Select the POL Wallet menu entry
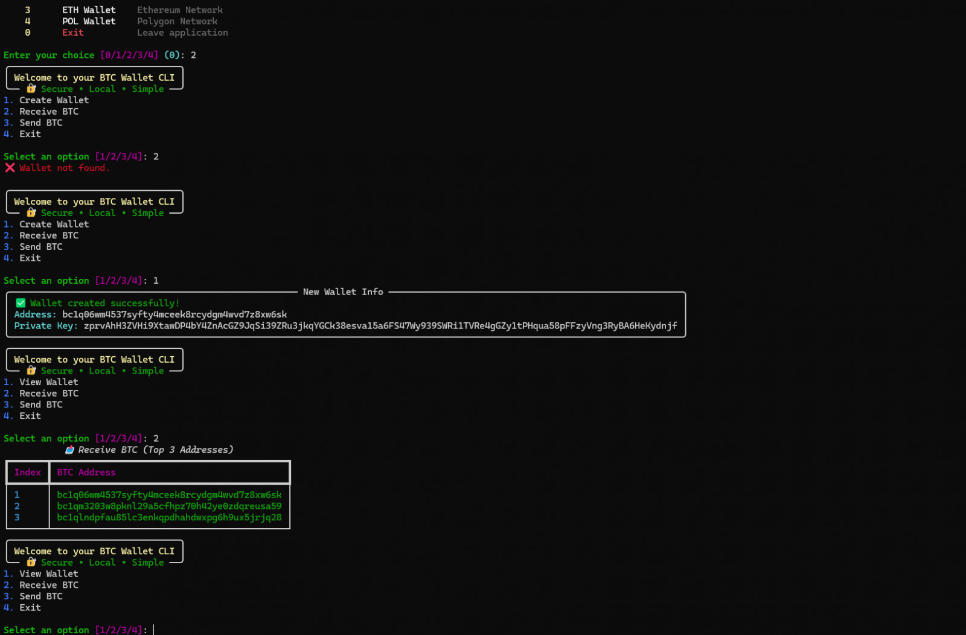Screen dimensions: 966x635 [89, 21]
